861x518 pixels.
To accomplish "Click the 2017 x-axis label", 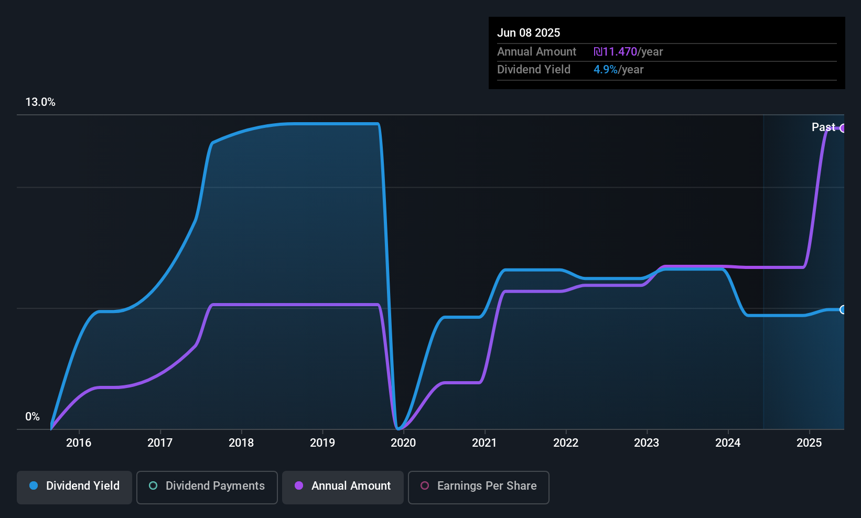I will pos(160,443).
